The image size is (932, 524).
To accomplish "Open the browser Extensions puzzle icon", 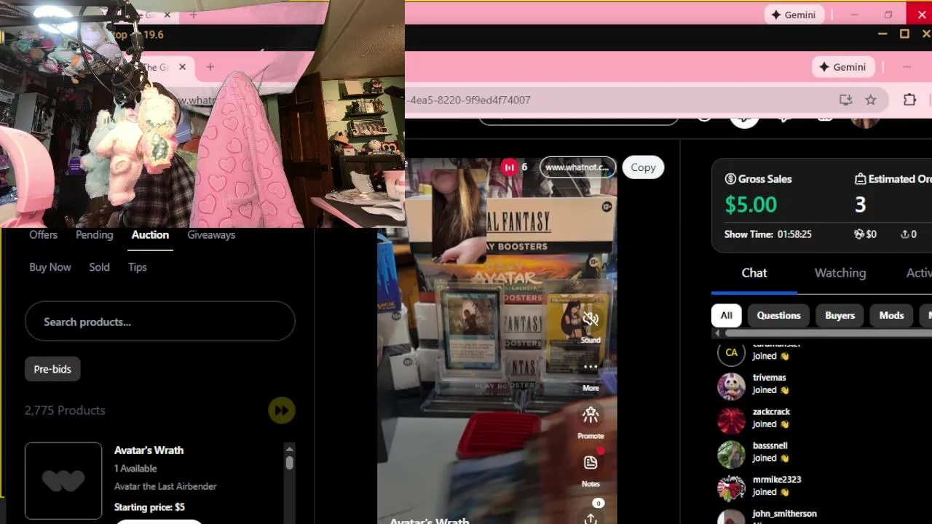I will pyautogui.click(x=909, y=100).
